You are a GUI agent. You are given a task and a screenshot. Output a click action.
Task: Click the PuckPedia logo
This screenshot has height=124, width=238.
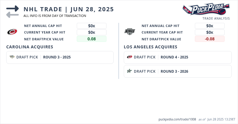[206, 9]
